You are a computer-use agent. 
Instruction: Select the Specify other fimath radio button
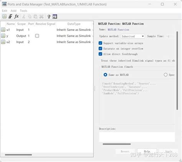[x=165, y=75]
